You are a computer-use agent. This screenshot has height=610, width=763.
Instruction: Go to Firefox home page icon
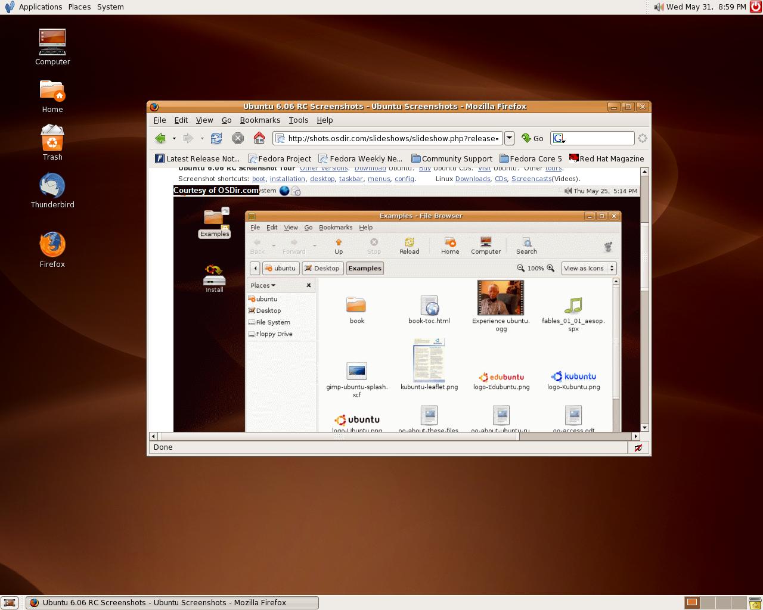pos(259,138)
